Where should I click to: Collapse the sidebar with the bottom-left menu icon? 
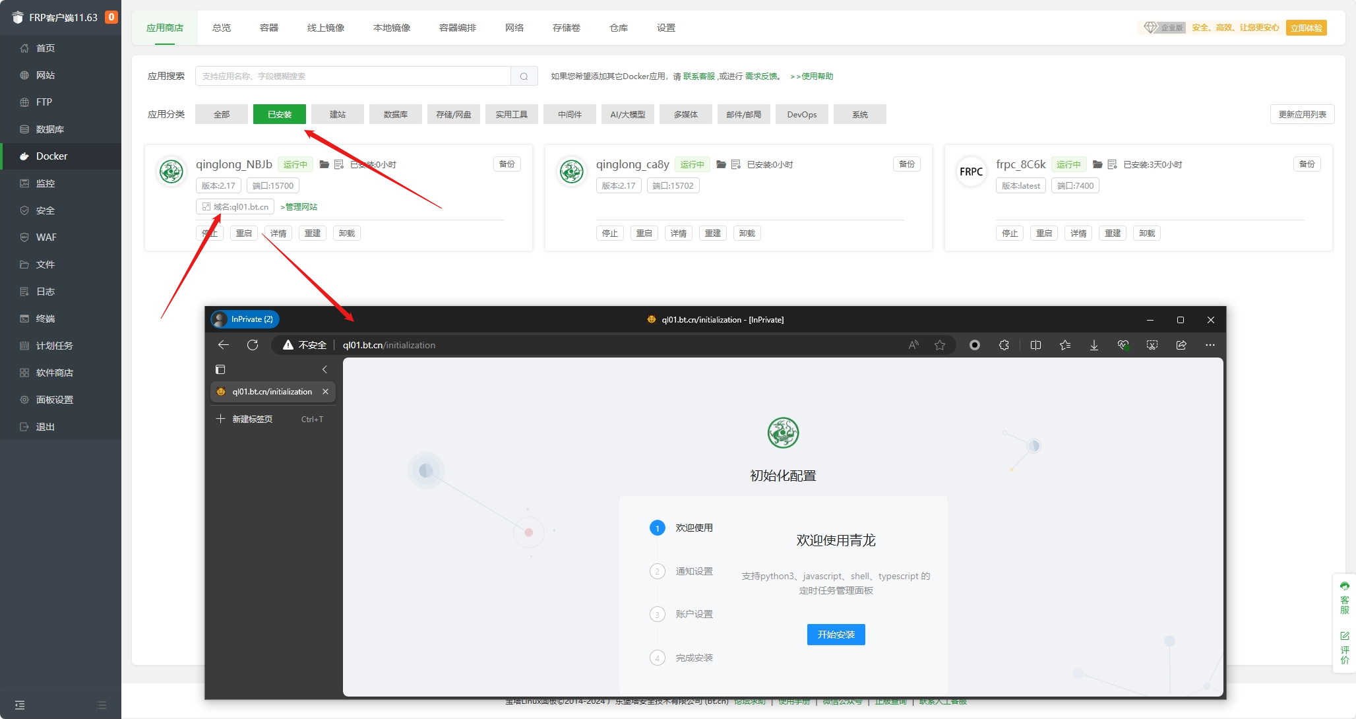click(20, 705)
